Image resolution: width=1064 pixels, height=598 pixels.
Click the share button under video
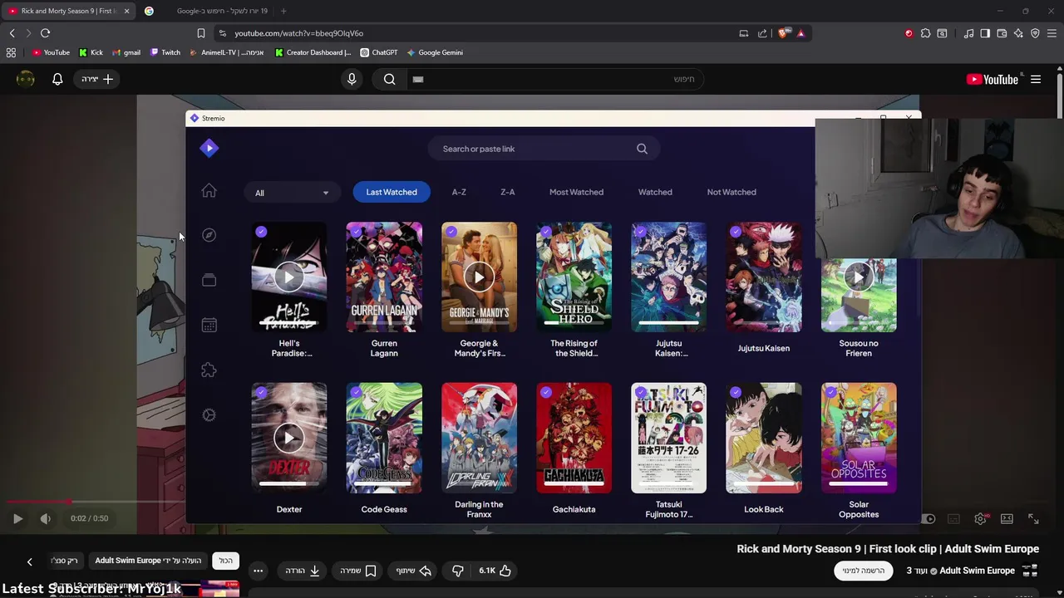[413, 571]
